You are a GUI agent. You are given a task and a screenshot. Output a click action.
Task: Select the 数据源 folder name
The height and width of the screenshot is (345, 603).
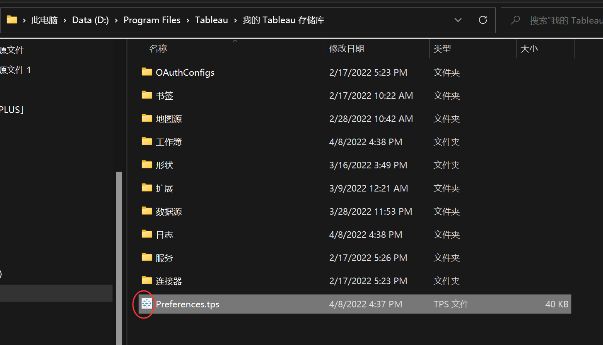(169, 211)
